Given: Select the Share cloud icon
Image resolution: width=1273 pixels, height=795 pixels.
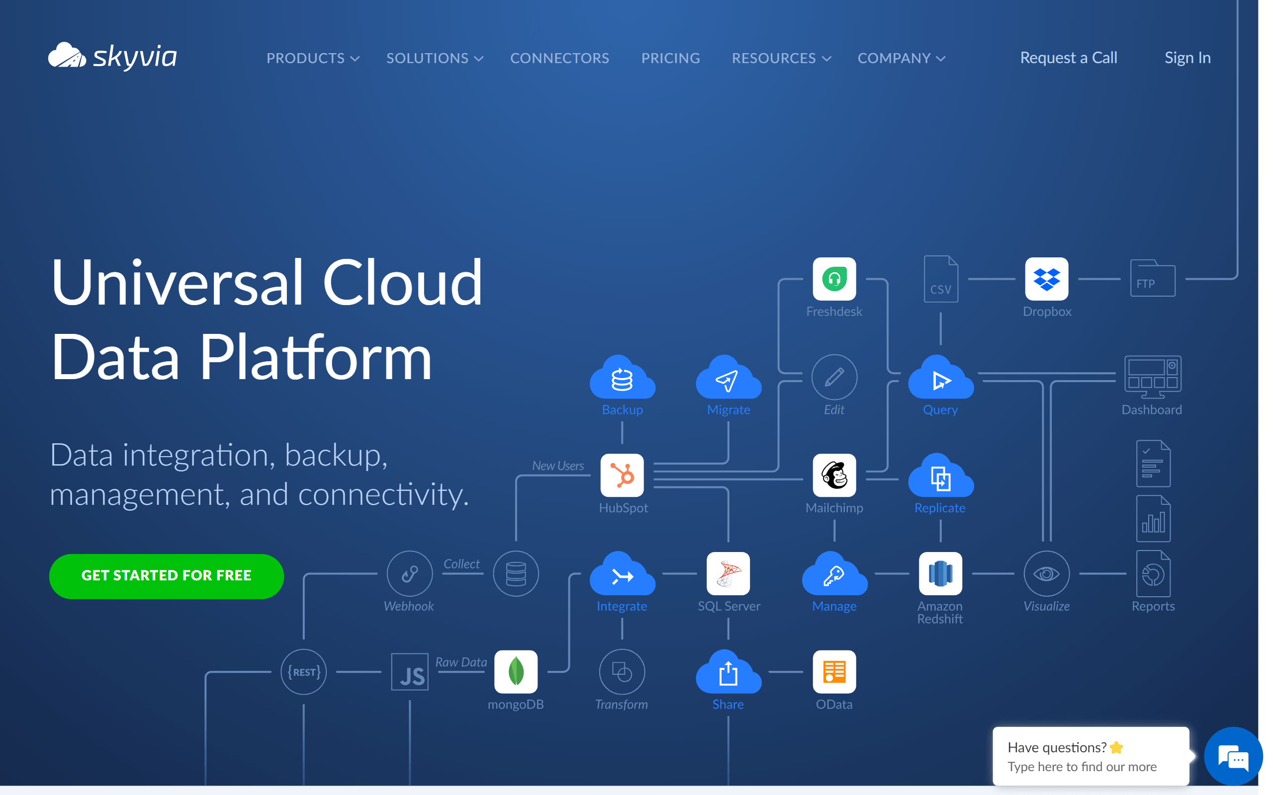Looking at the screenshot, I should coord(728,672).
